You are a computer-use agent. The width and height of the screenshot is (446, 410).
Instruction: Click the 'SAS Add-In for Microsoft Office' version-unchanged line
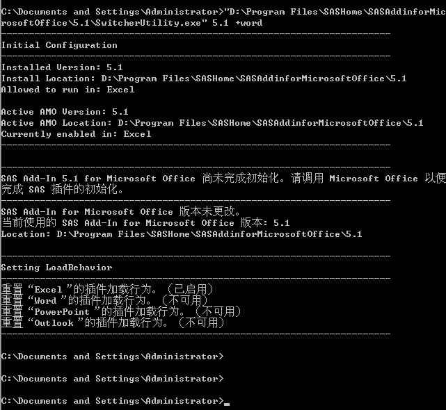120,212
